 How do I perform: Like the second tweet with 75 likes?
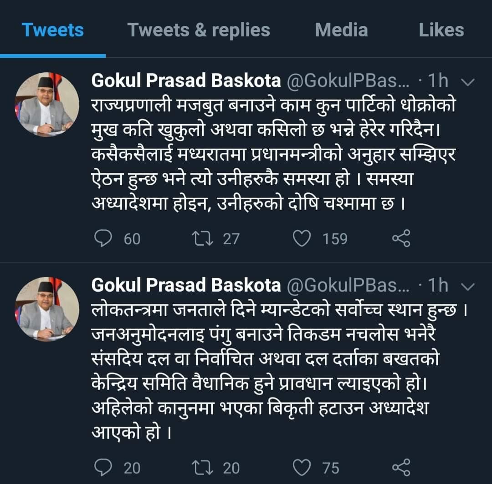302,467
